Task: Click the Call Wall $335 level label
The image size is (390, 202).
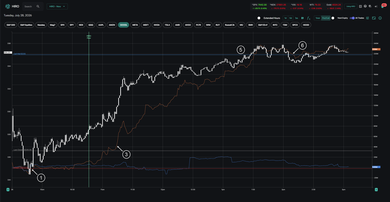Action: [x=19, y=54]
